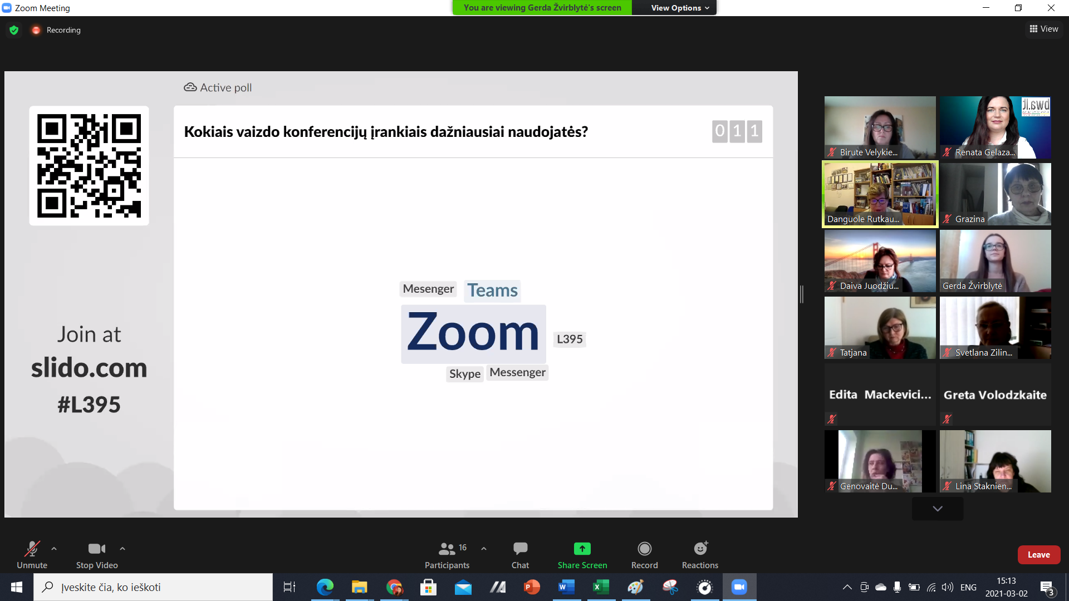Show more participants with down chevron
The image size is (1069, 601).
pos(938,509)
